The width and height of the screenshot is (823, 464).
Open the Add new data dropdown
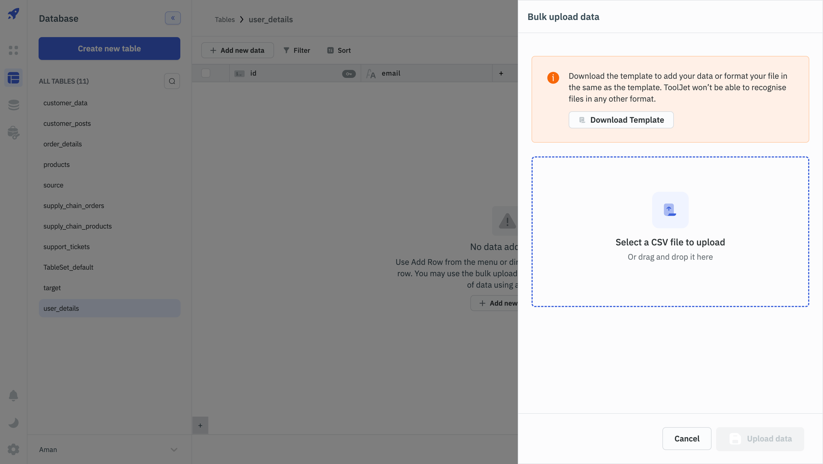click(x=237, y=51)
